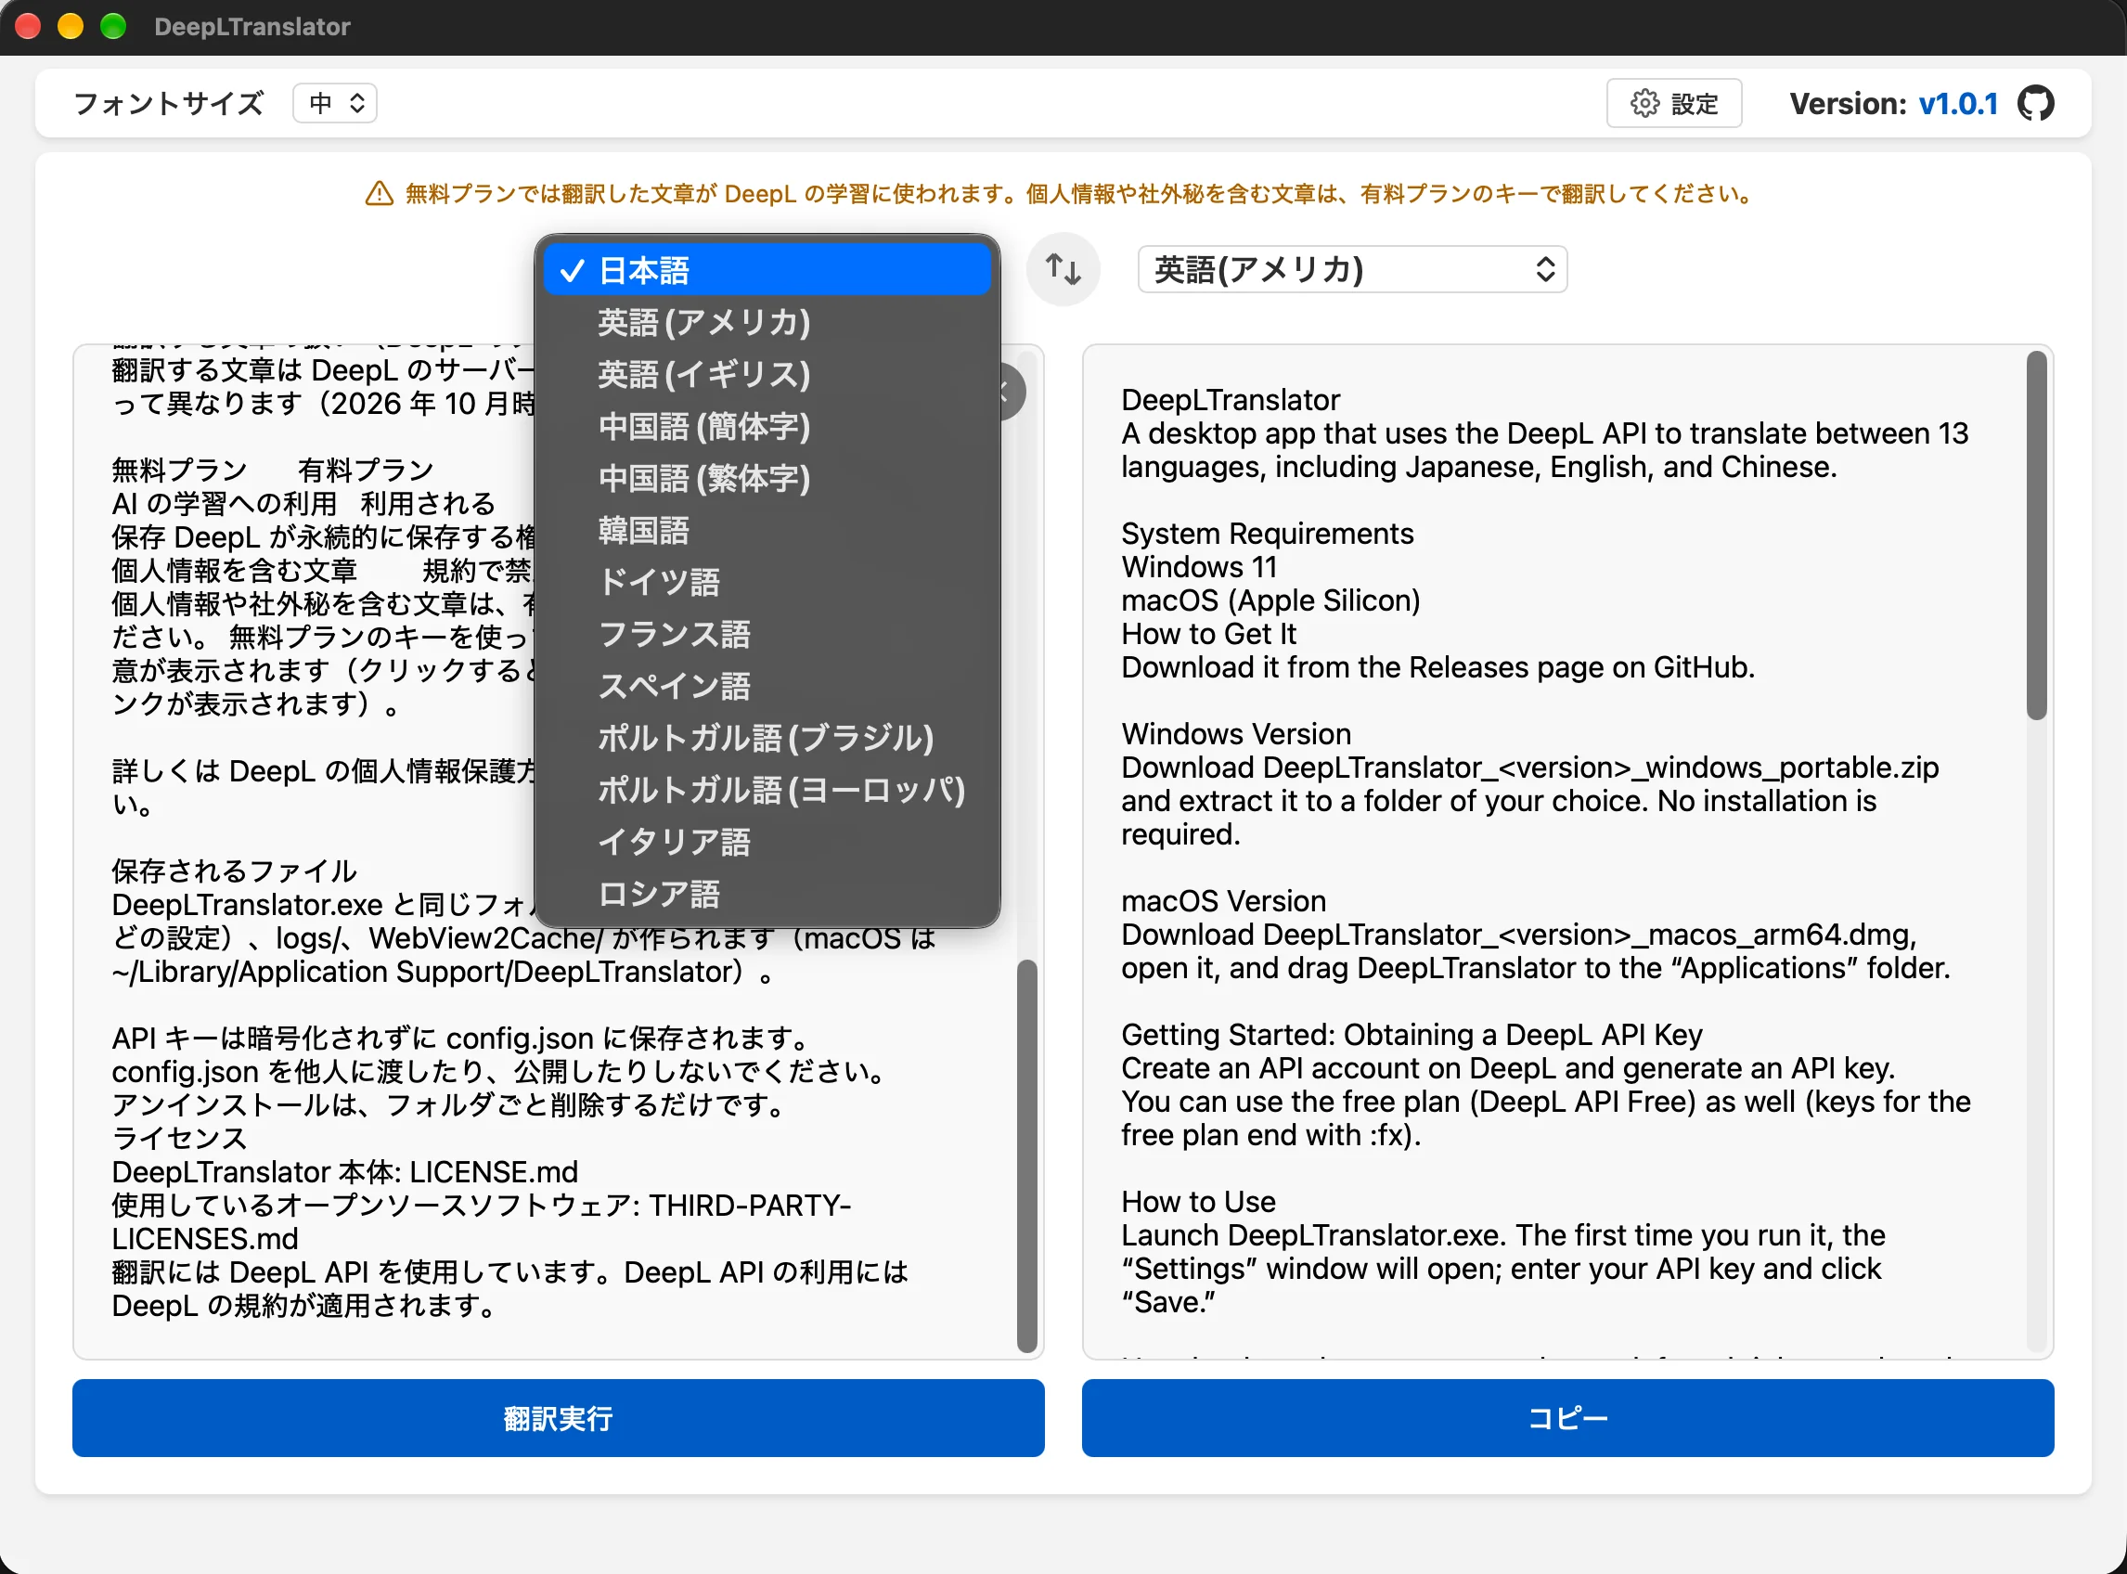Image resolution: width=2127 pixels, height=1574 pixels.
Task: Select 日本語 in the language list
Action: click(767, 271)
